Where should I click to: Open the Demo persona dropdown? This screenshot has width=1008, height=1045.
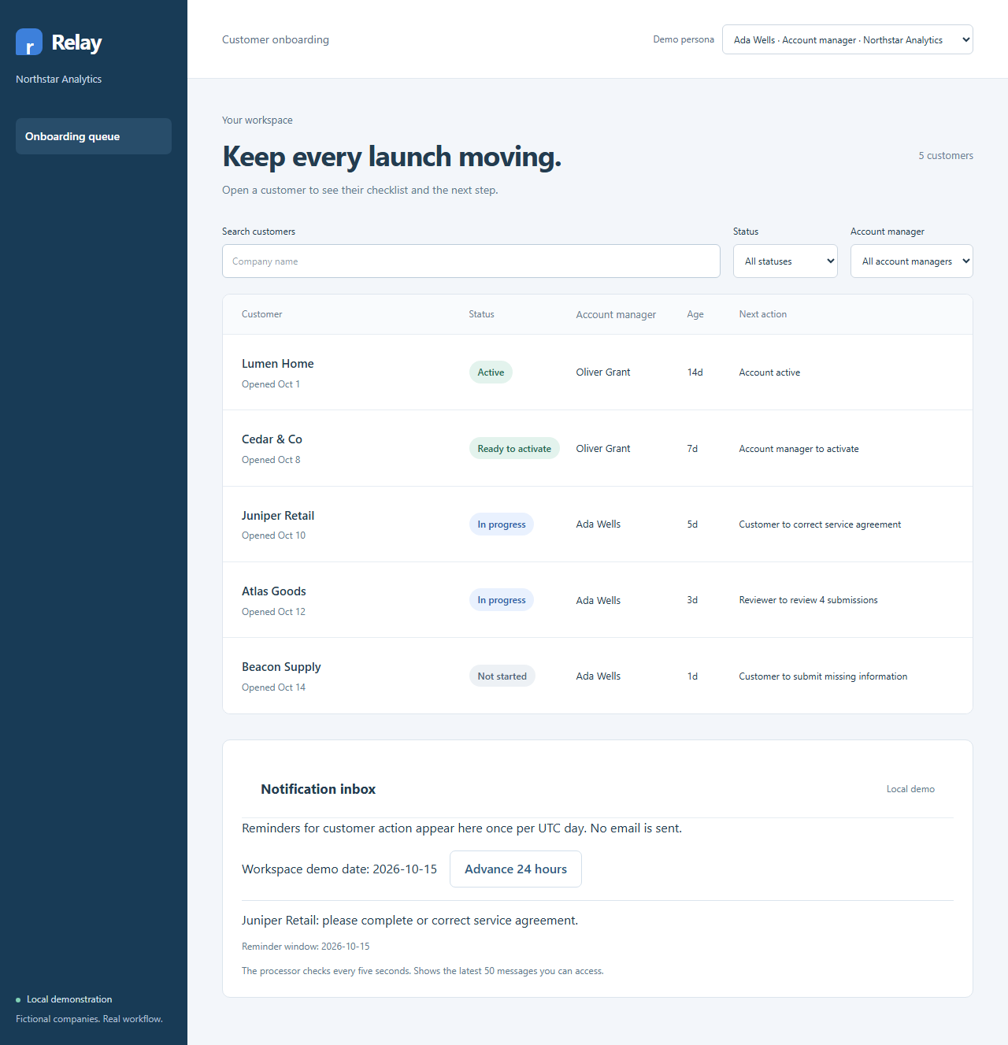pyautogui.click(x=847, y=39)
